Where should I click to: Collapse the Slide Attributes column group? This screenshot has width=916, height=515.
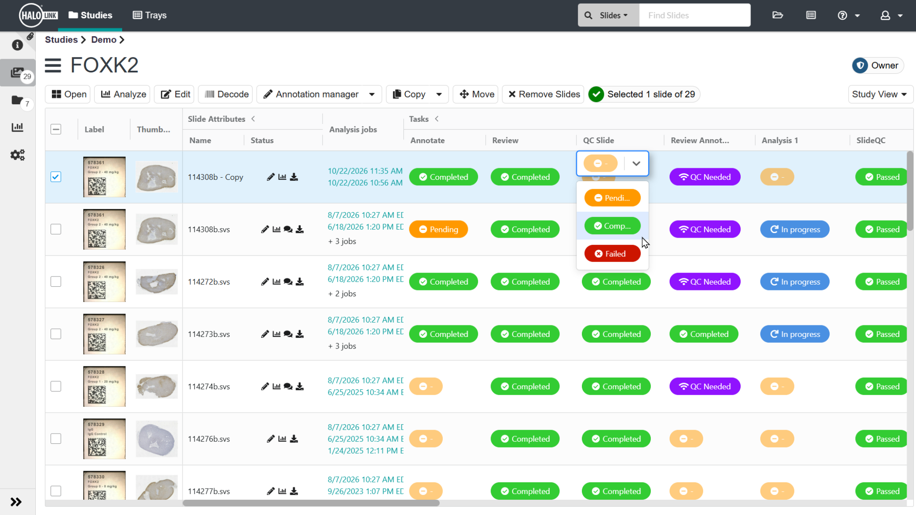pos(253,119)
